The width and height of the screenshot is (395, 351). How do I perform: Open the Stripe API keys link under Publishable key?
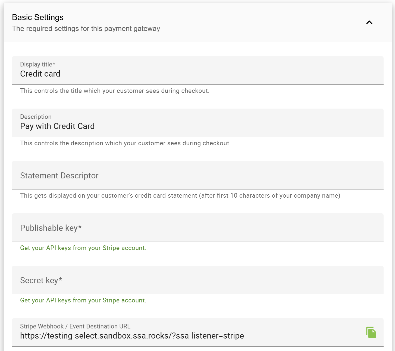click(x=83, y=248)
